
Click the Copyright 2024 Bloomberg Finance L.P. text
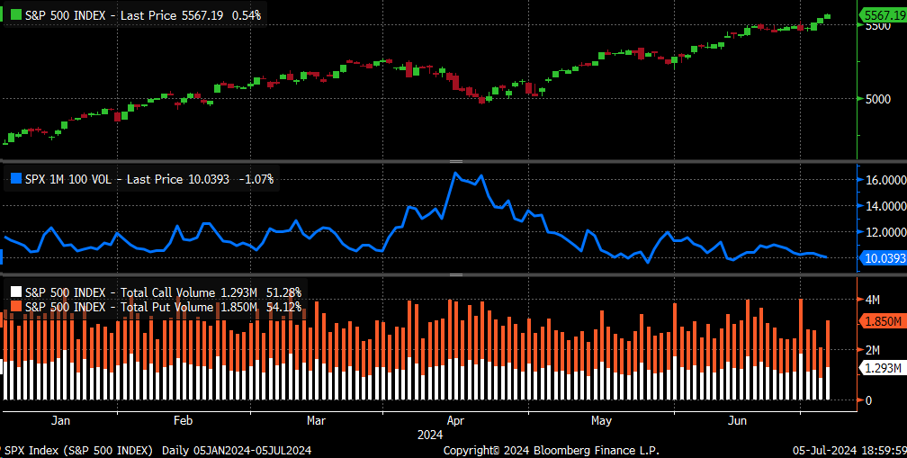point(552,451)
